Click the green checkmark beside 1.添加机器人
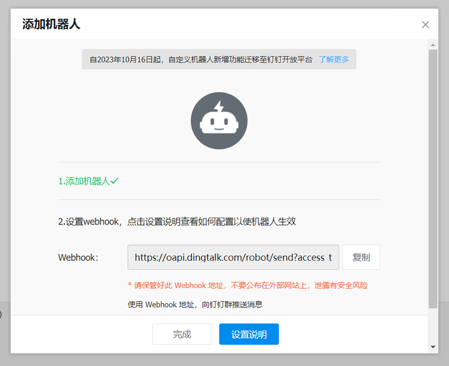 coord(115,181)
